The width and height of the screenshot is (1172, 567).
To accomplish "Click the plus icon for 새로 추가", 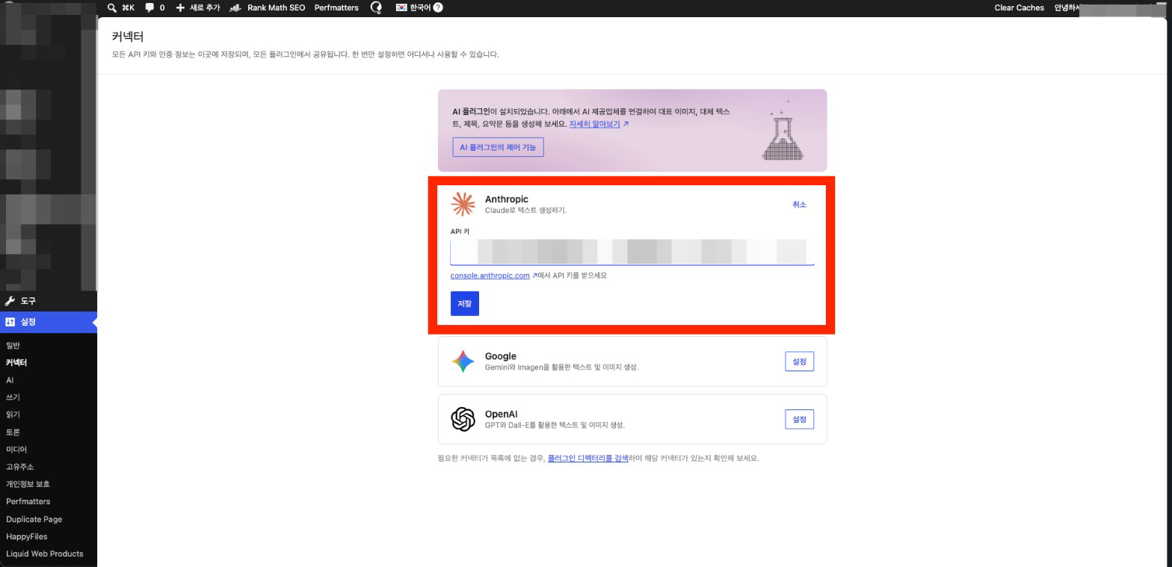I will [x=180, y=7].
